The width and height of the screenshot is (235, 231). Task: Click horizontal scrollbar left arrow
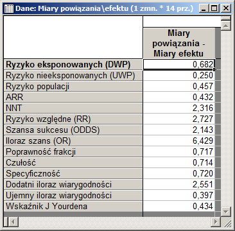coord(14,222)
